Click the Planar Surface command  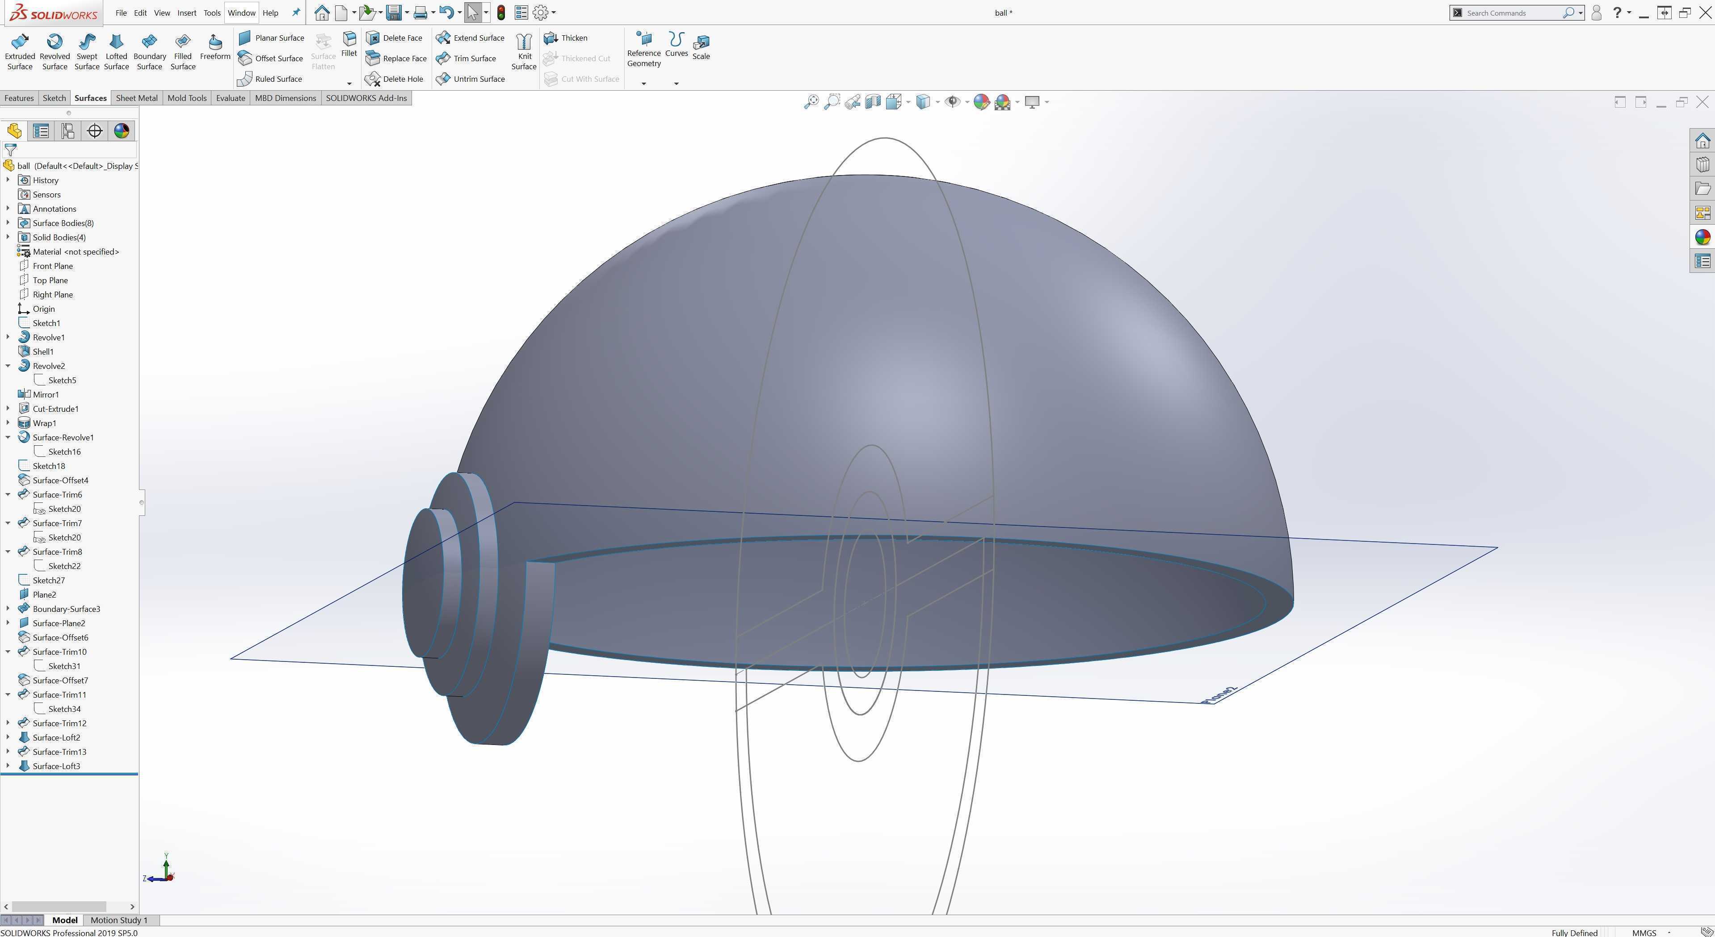(272, 38)
